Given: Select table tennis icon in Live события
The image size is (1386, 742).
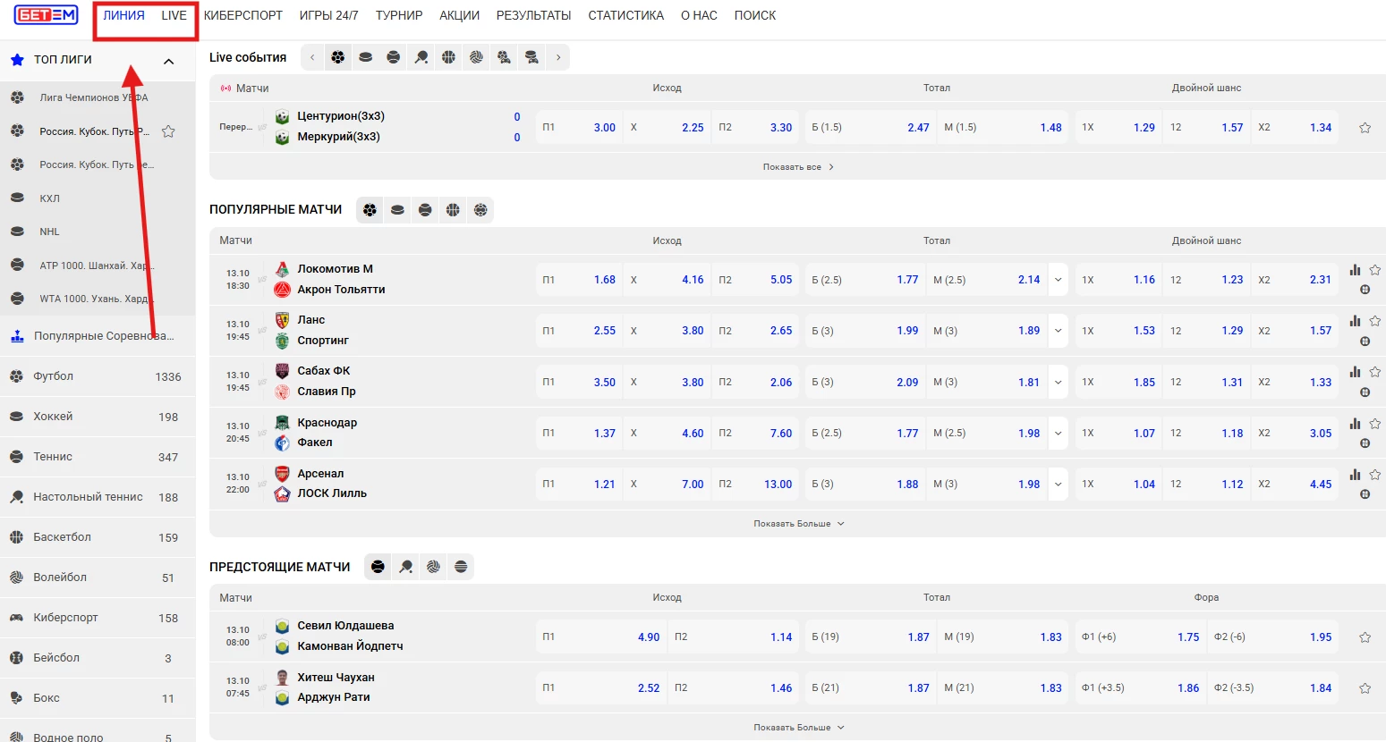Looking at the screenshot, I should (x=421, y=57).
